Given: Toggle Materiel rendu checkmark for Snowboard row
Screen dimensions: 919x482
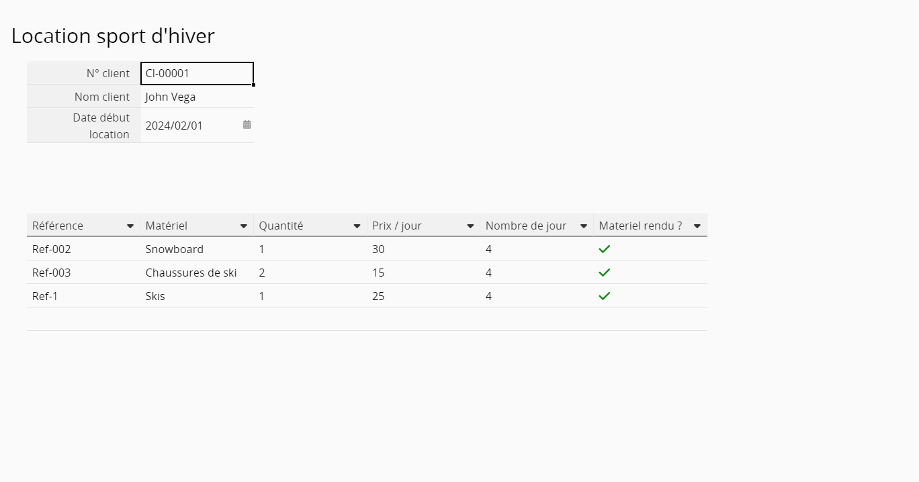Looking at the screenshot, I should click(604, 249).
